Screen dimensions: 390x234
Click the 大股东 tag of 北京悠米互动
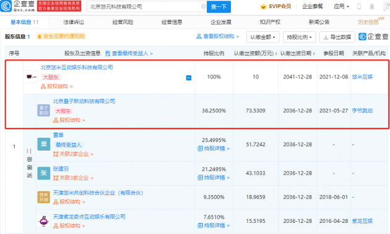(51, 77)
